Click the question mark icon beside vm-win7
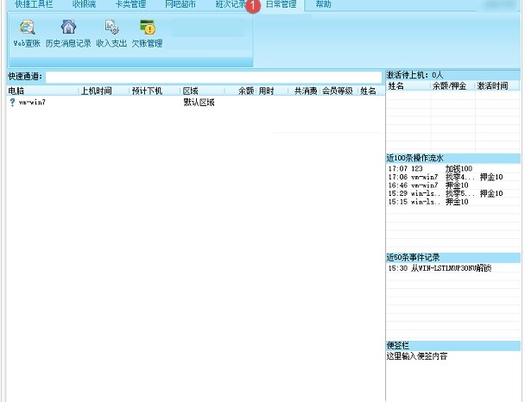 point(12,103)
